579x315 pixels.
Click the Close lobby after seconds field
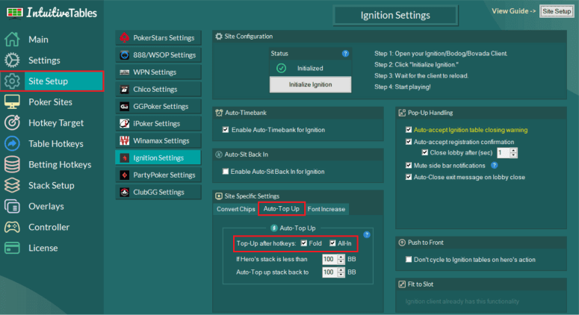[x=504, y=153]
